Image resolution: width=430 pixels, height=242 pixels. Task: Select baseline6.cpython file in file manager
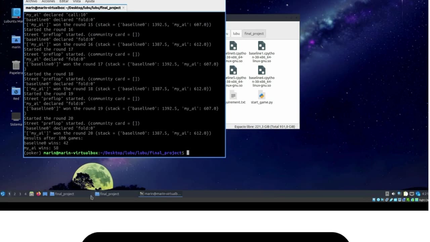point(262,76)
